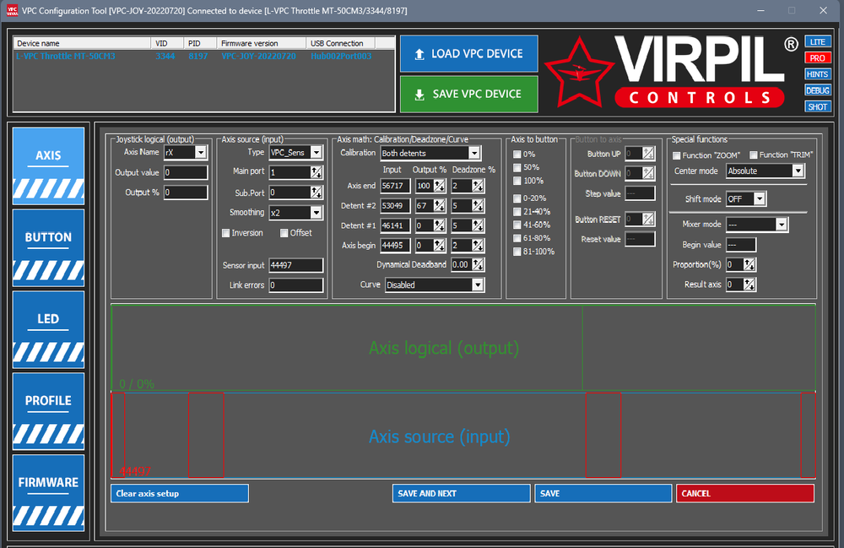
Task: Enable Function "ZOOM" checkbox
Action: pyautogui.click(x=677, y=155)
